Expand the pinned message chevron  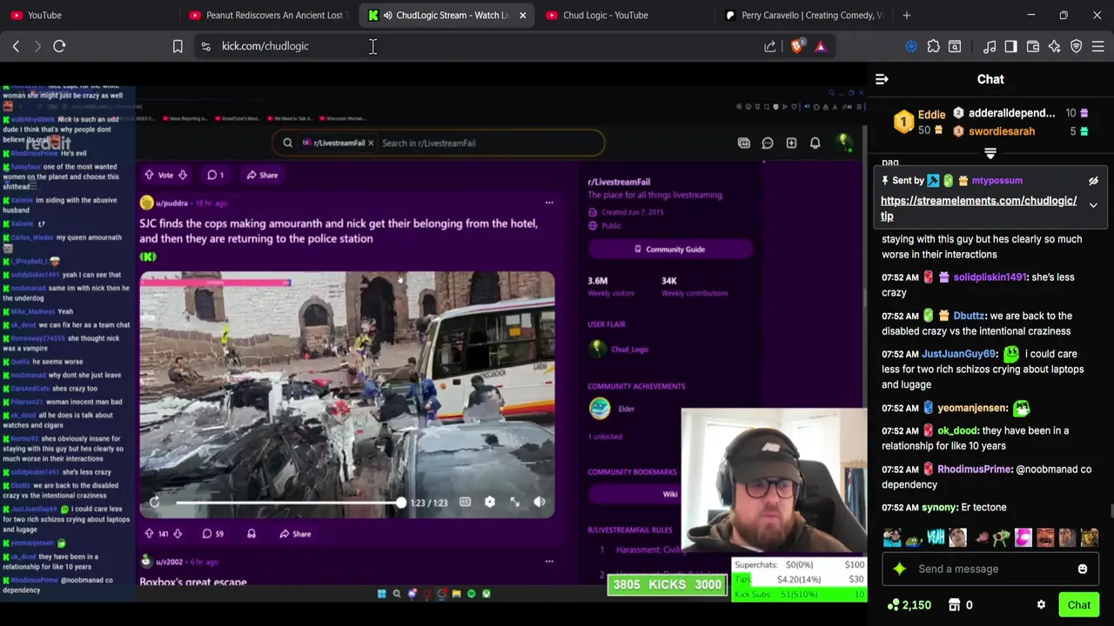pyautogui.click(x=1093, y=206)
